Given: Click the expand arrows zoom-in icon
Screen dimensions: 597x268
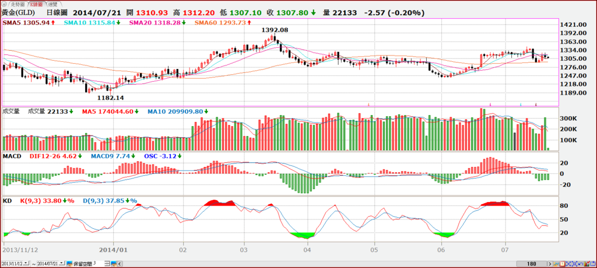Looking at the screenshot, I should pyautogui.click(x=574, y=264).
